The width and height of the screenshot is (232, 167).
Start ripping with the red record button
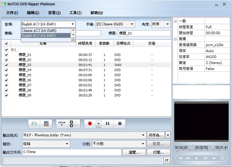point(90,124)
